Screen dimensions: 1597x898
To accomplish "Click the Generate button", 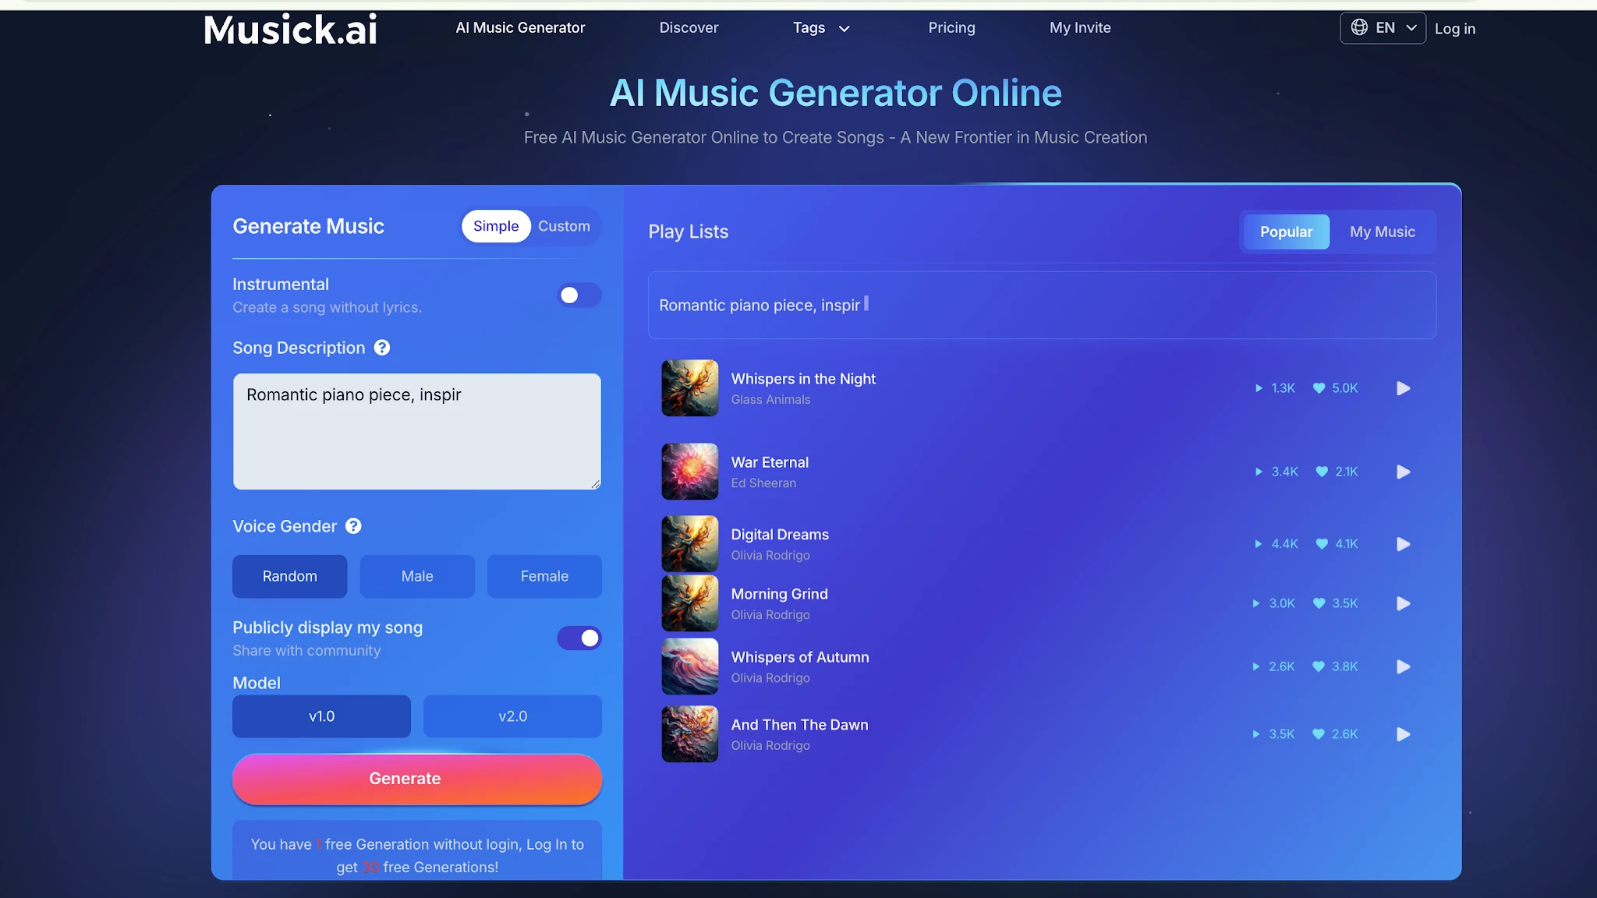I will tap(417, 778).
